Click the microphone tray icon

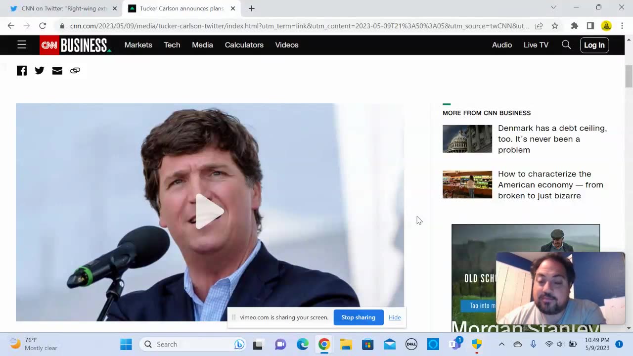pyautogui.click(x=534, y=344)
